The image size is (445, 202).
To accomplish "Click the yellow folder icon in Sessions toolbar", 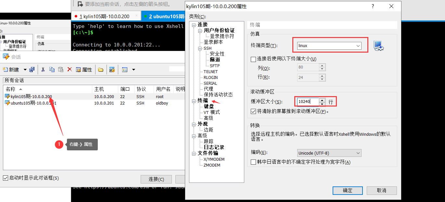I will coord(101,69).
